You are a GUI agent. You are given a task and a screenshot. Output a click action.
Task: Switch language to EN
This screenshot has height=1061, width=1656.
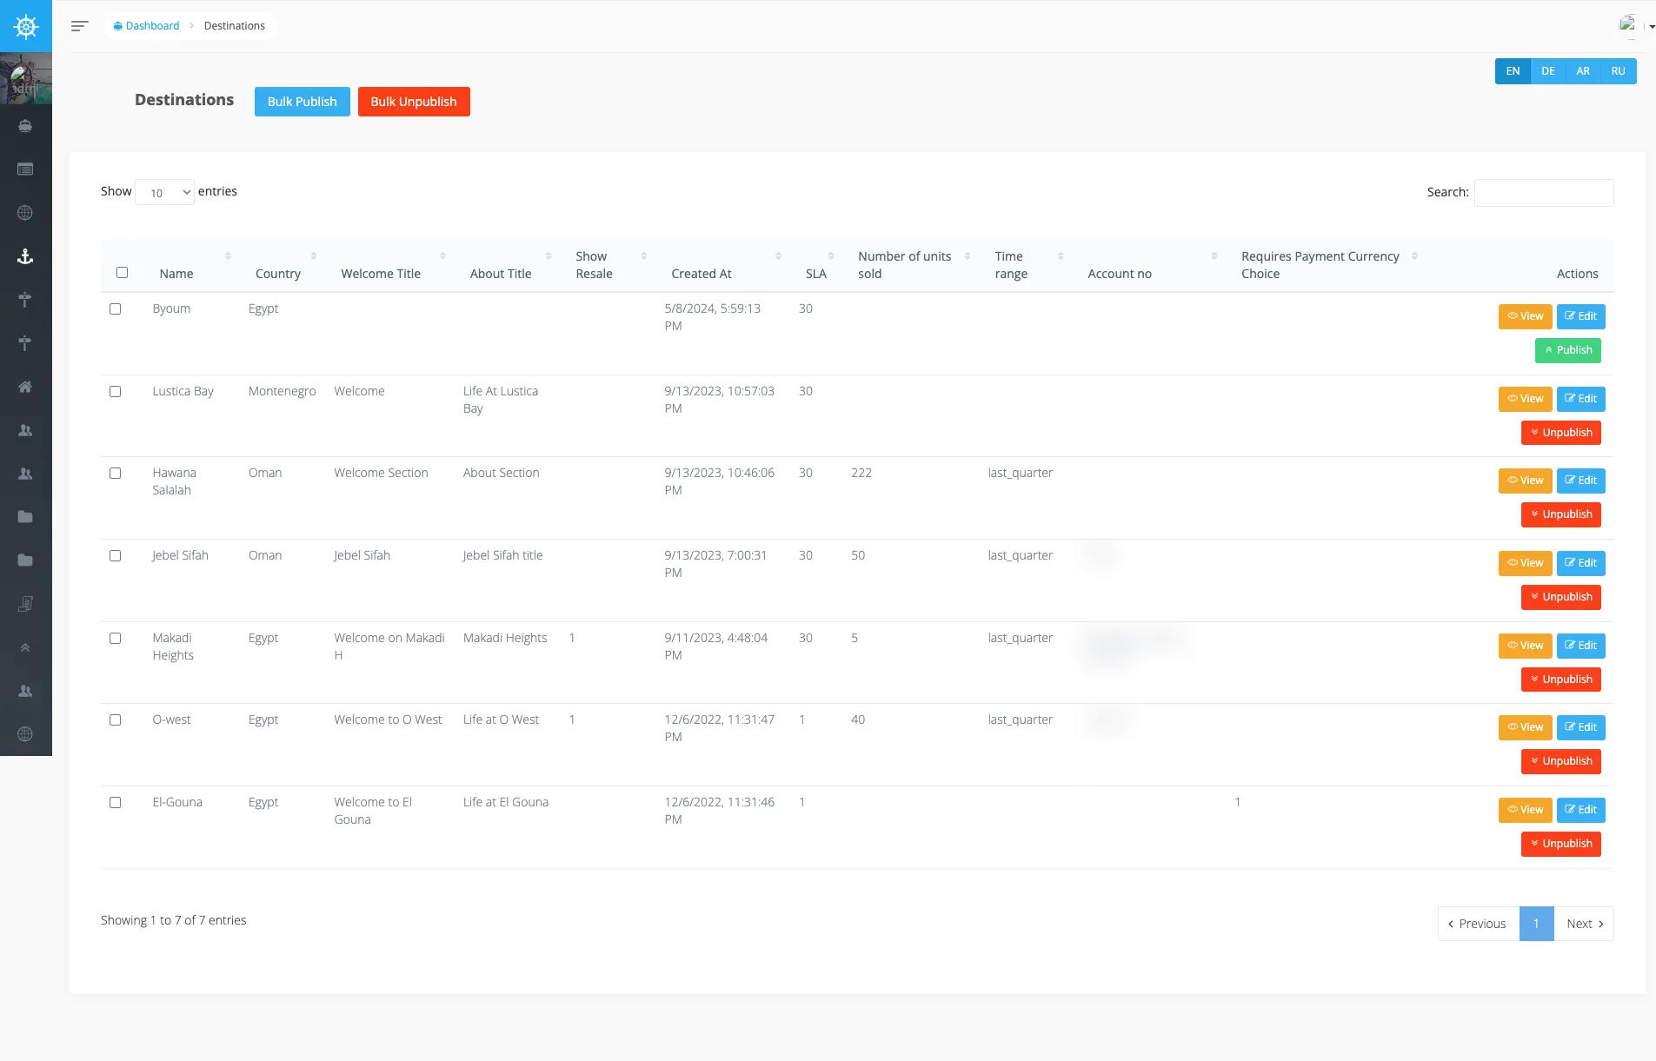(1513, 71)
